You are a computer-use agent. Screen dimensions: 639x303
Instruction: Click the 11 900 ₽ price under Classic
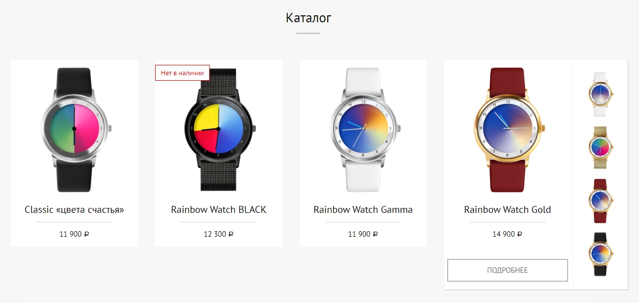point(74,234)
